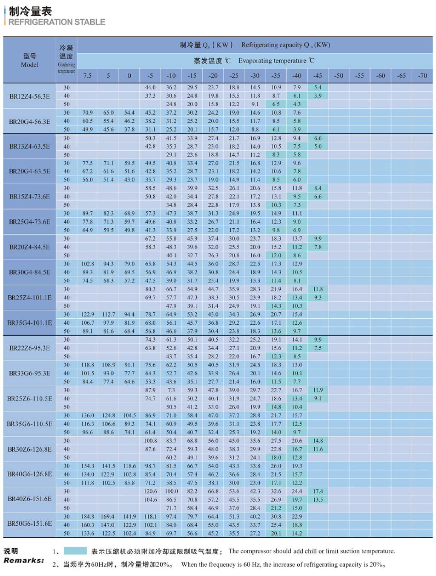The height and width of the screenshot is (576, 436).
Task: Click the Refrigerating capacity Q (KW) header
Action: coord(255,45)
